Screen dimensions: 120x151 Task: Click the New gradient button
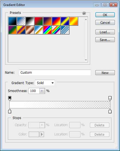[x=105, y=73]
